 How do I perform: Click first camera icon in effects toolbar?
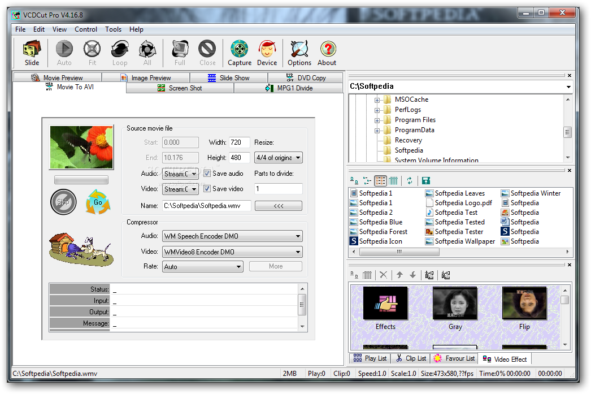429,275
